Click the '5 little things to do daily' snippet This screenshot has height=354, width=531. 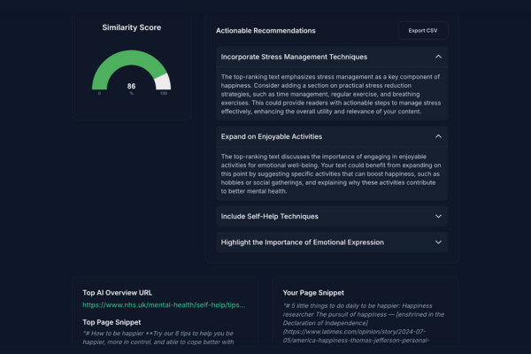(x=364, y=323)
